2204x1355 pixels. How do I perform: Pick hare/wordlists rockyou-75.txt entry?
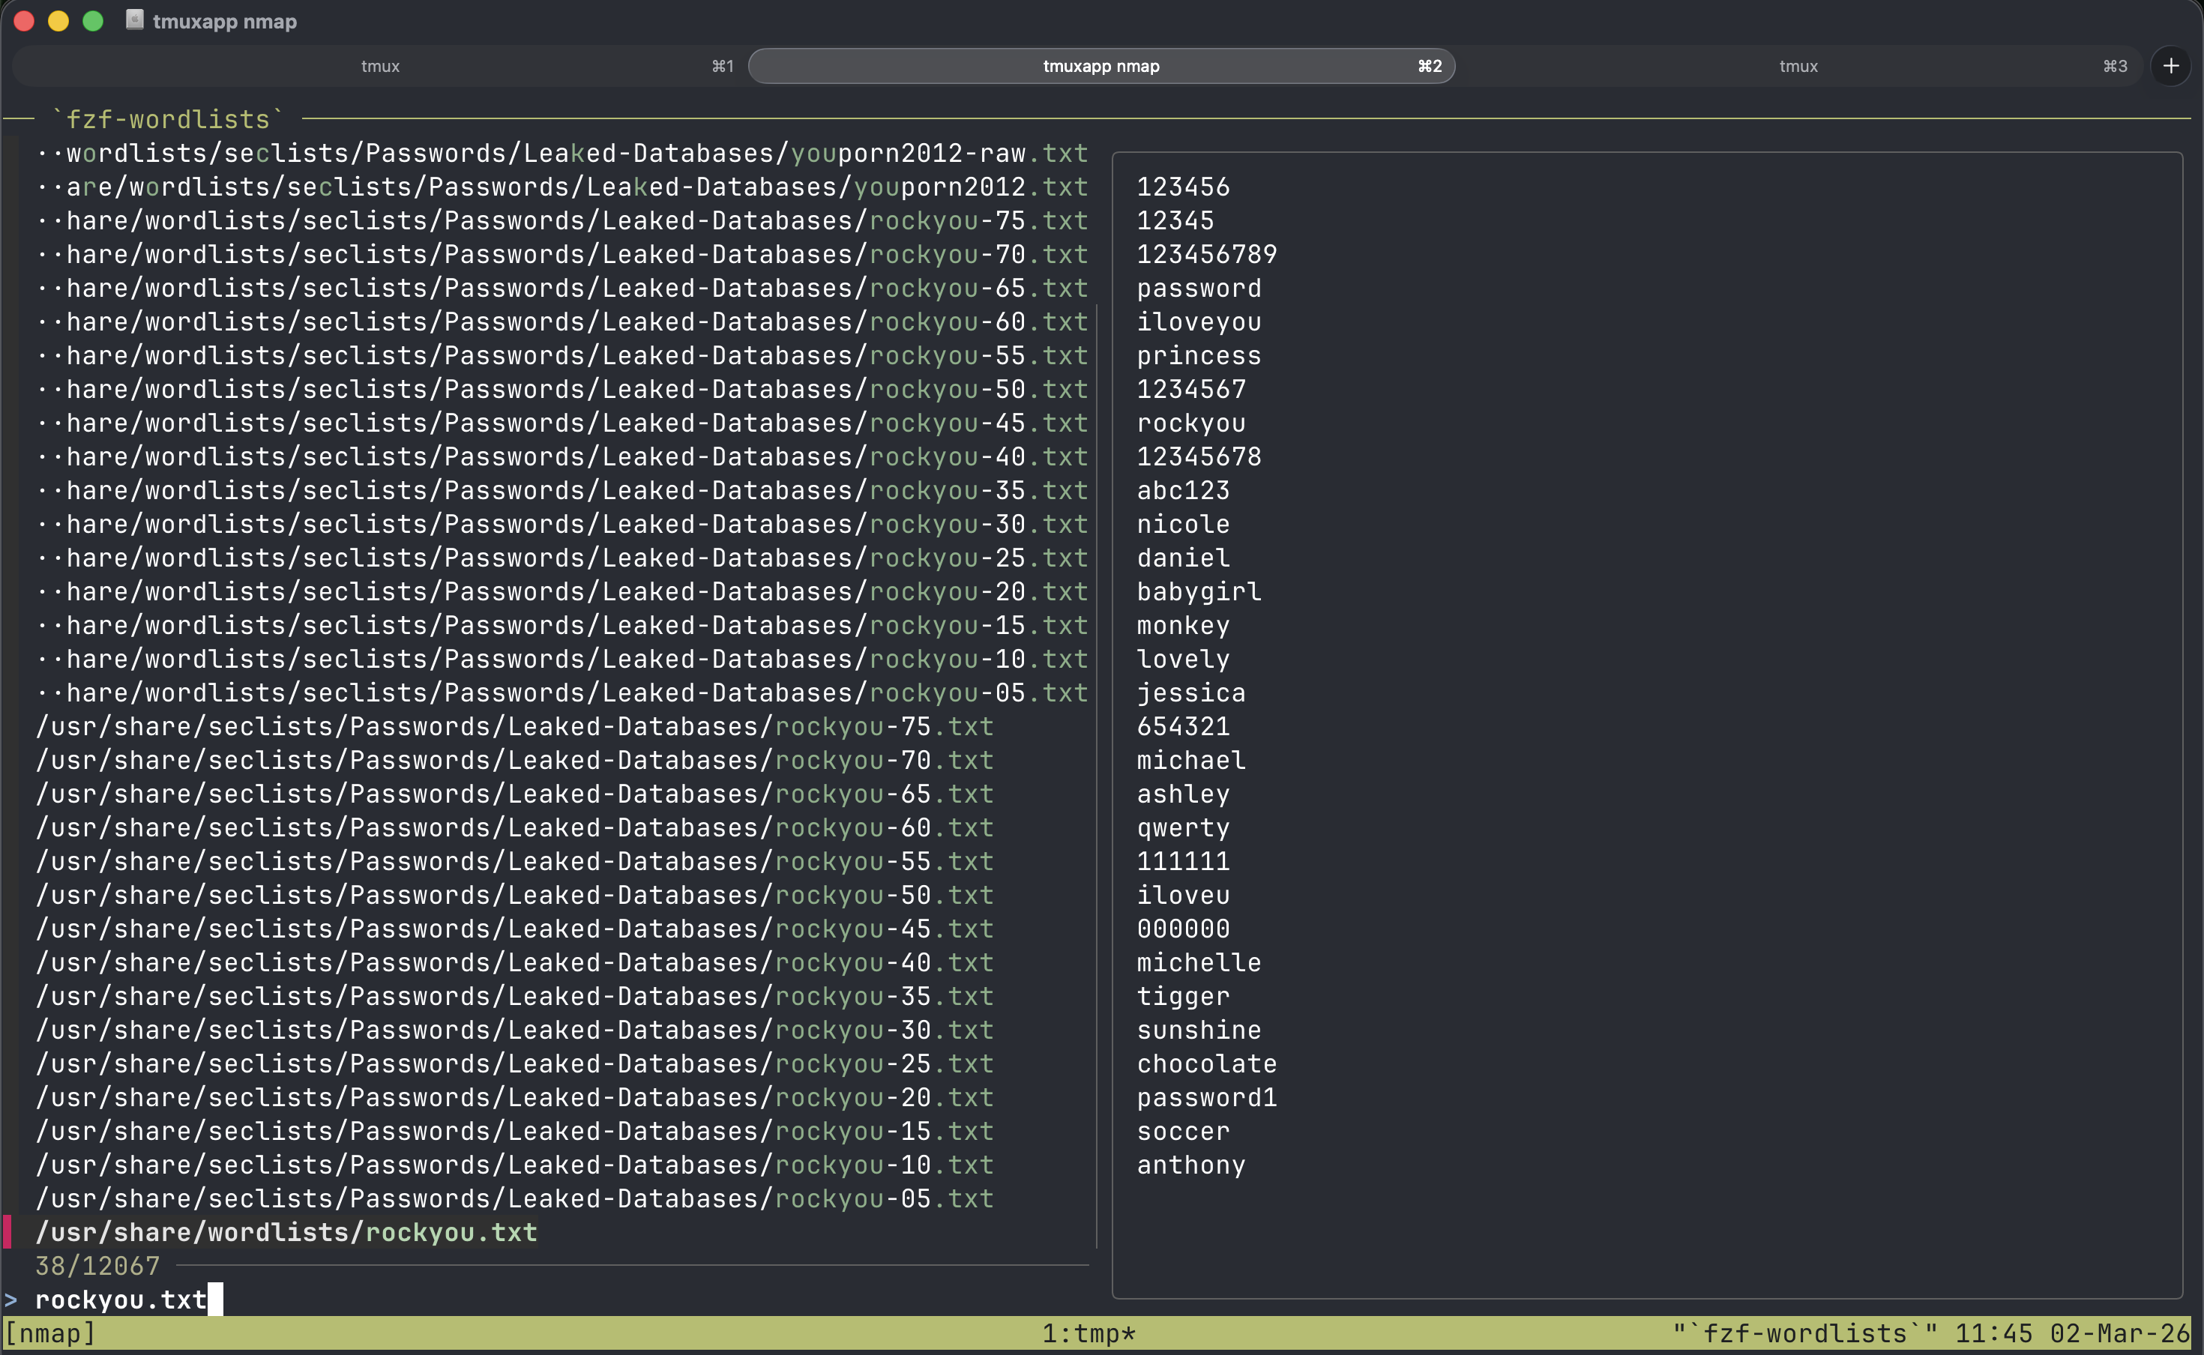point(562,220)
